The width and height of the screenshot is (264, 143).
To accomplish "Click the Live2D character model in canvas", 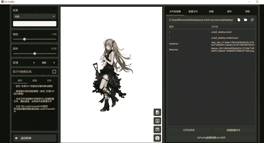I will 112,74.
